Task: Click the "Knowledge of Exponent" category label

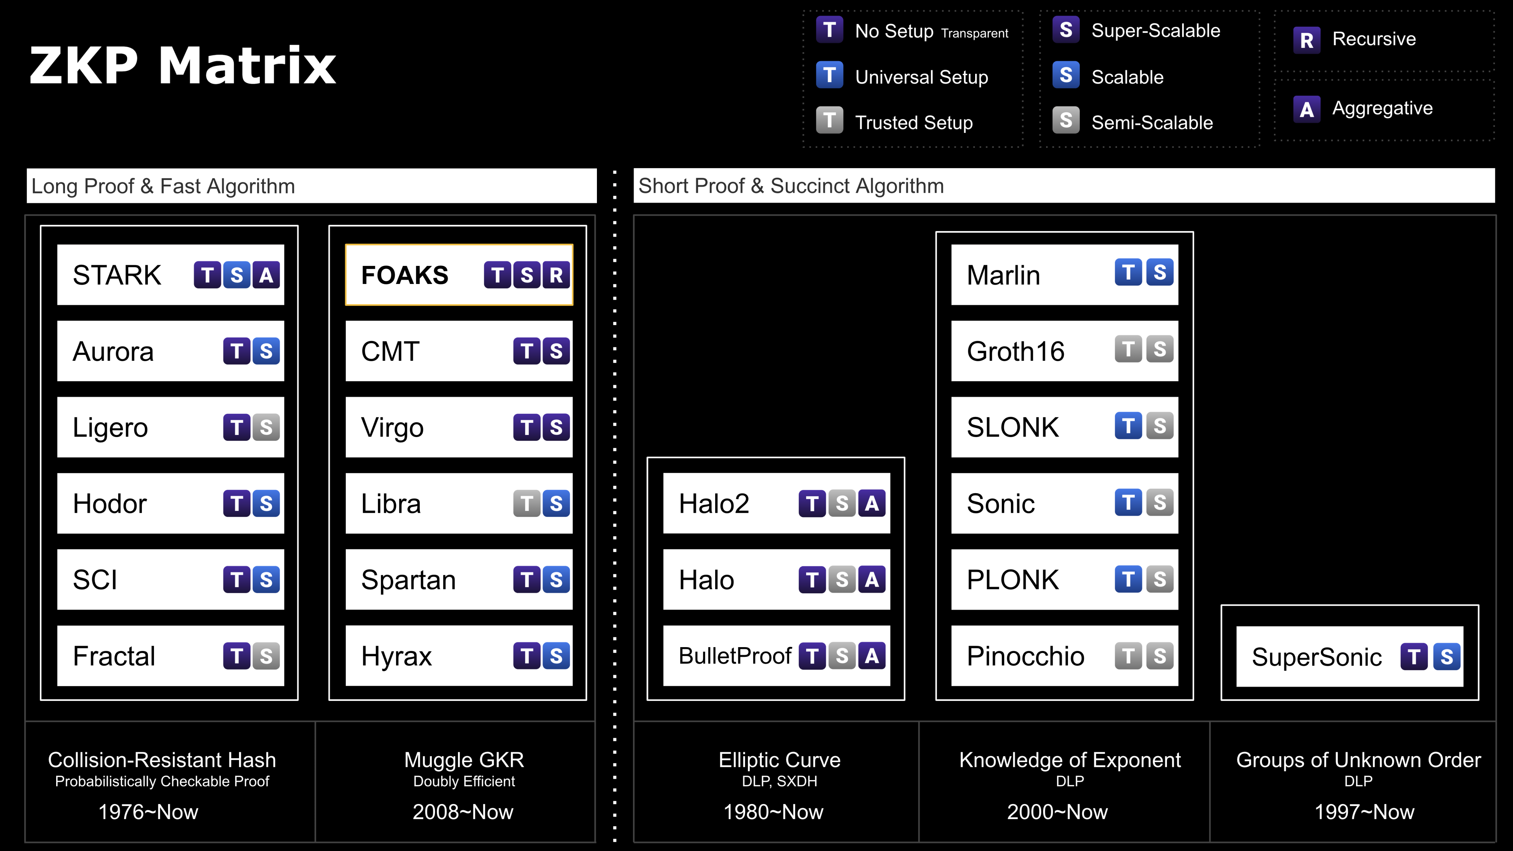Action: click(1069, 760)
